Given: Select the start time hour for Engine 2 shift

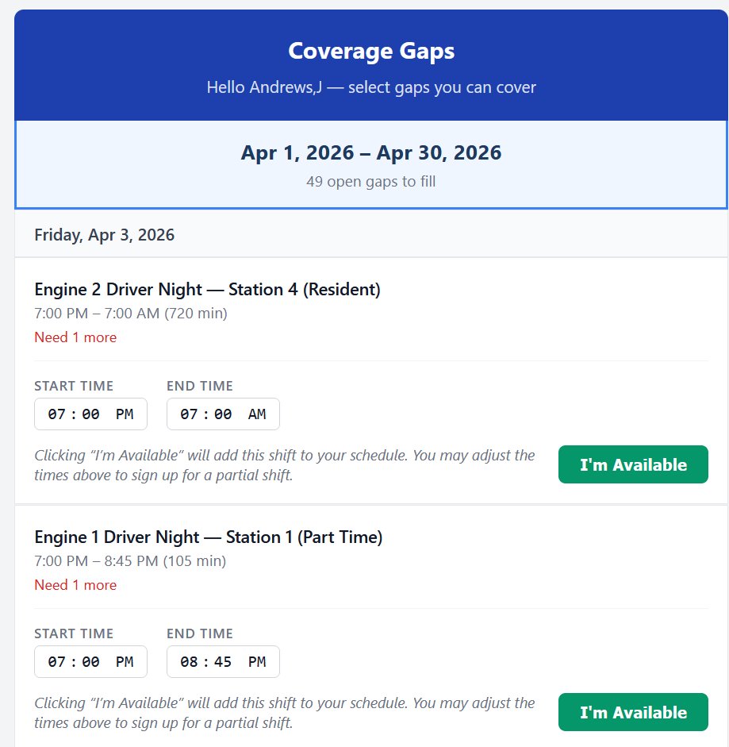Looking at the screenshot, I should pos(56,414).
